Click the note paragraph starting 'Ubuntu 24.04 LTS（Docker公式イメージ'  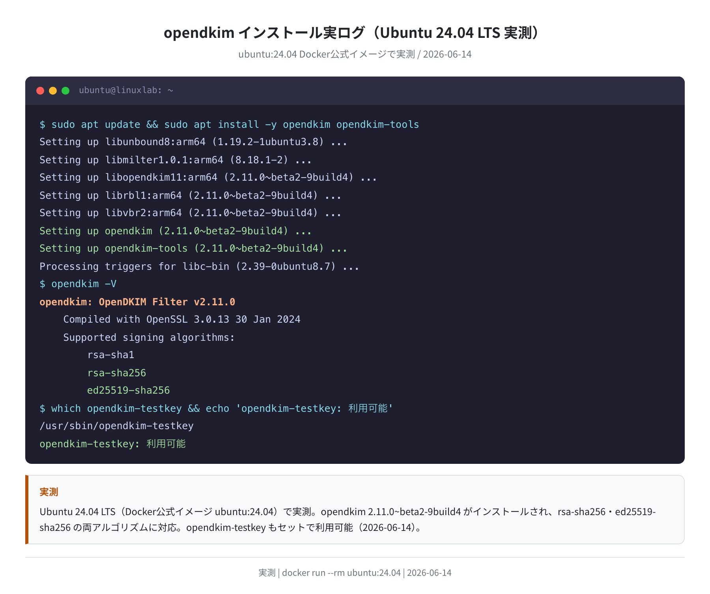point(348,519)
